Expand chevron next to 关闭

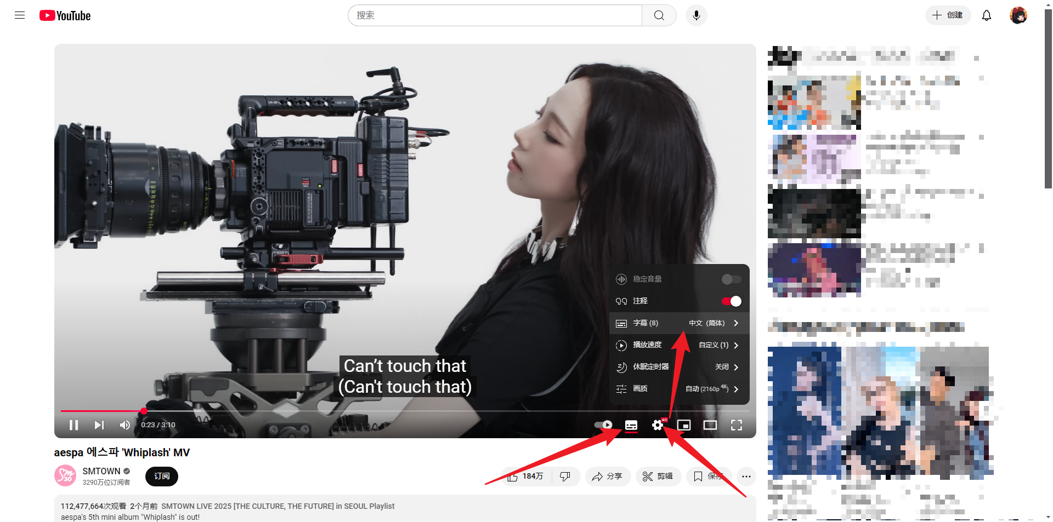coord(736,367)
